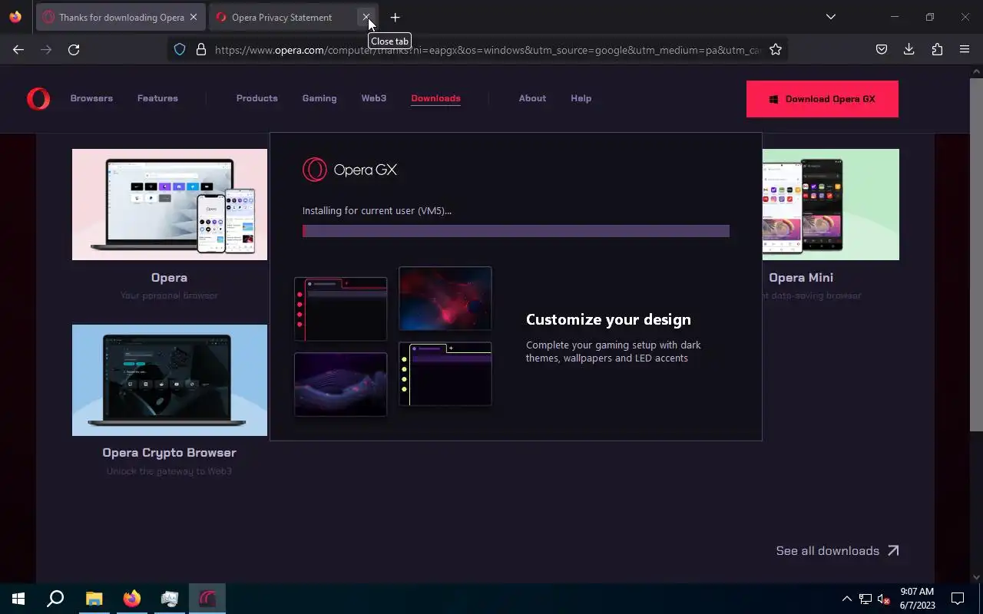Click the yellow-accent browser theme preview
This screenshot has height=614, width=983.
tap(445, 374)
